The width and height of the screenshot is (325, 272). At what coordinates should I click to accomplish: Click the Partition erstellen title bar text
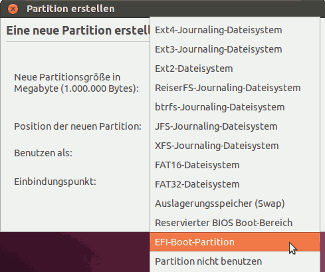click(x=70, y=9)
